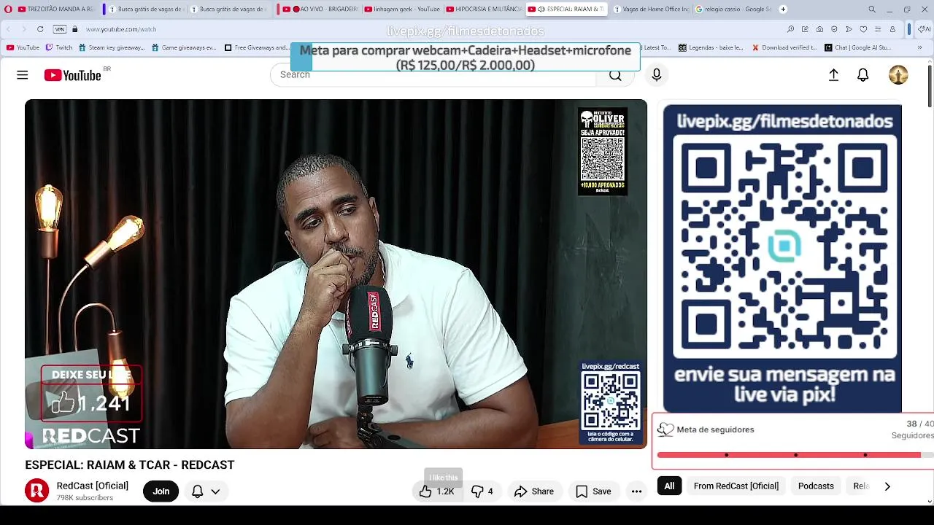Expand the bookmarks bar overflow chevron
This screenshot has width=934, height=525.
pyautogui.click(x=920, y=47)
